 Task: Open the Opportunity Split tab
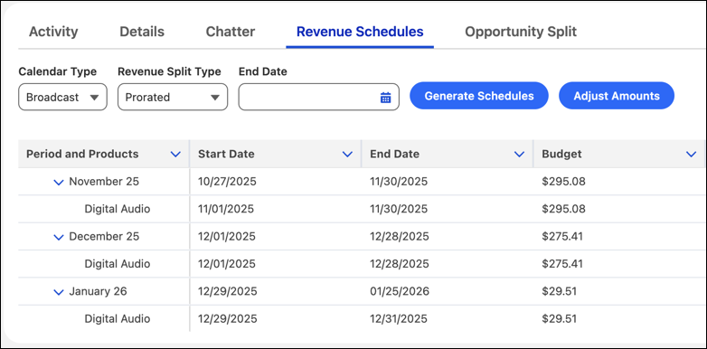tap(521, 32)
